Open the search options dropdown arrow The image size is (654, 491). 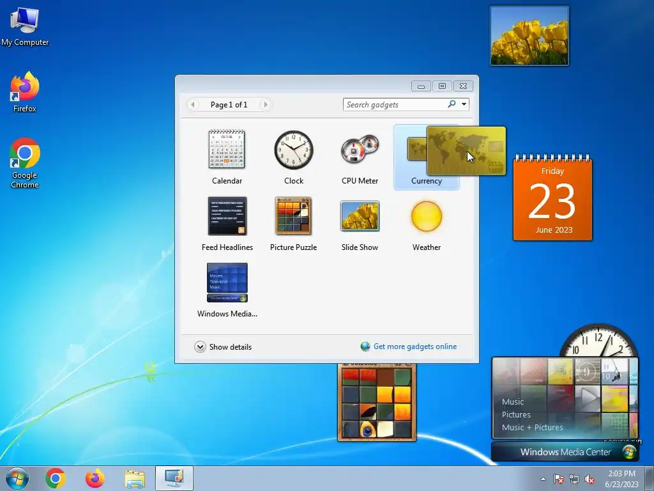(x=464, y=104)
